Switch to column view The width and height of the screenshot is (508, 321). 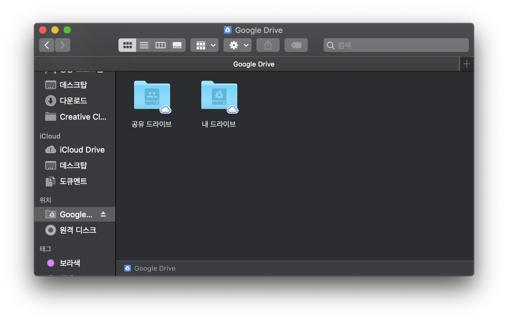161,45
